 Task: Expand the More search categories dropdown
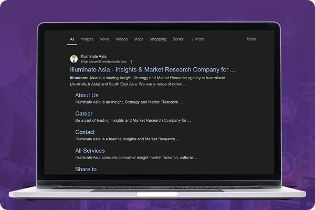pos(198,39)
